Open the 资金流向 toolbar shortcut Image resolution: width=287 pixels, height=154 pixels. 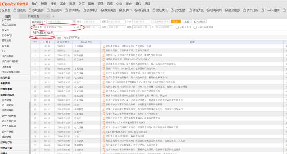click(x=54, y=10)
